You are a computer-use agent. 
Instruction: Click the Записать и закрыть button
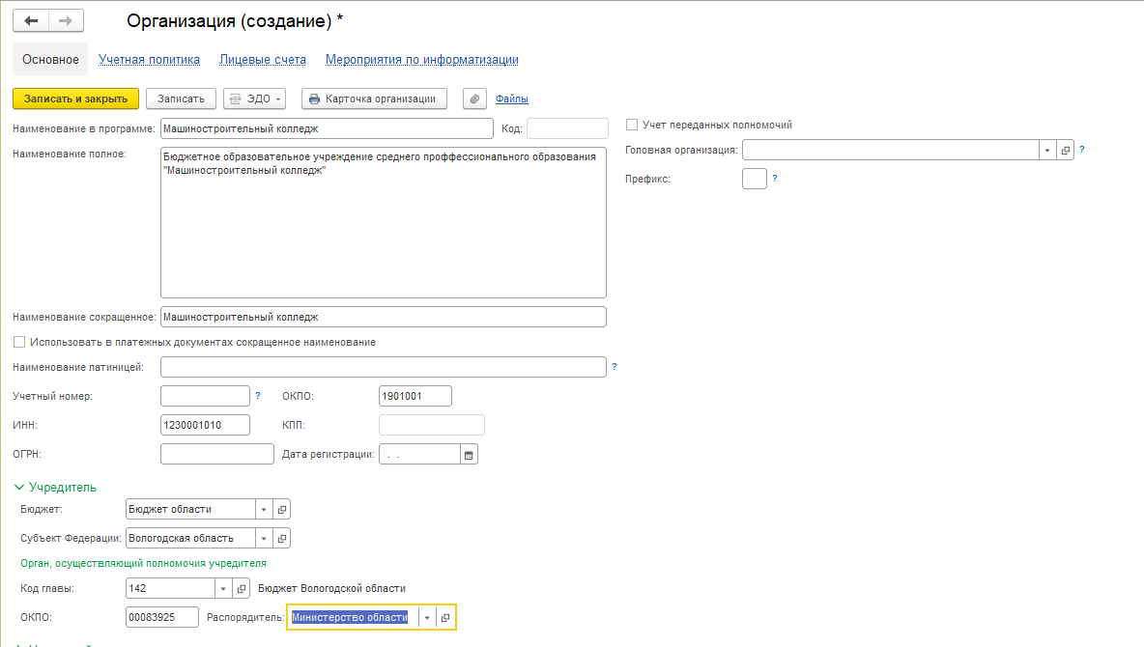click(x=75, y=98)
